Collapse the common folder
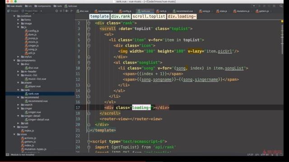The height and width of the screenshot is (162, 289). click(x=14, y=16)
